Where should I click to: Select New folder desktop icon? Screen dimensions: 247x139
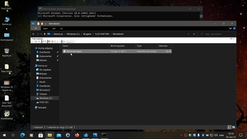point(7,68)
